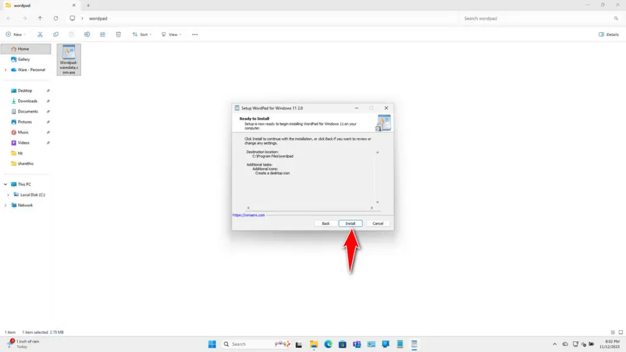
Task: Cut the selected file using toolbar icon
Action: [x=40, y=34]
